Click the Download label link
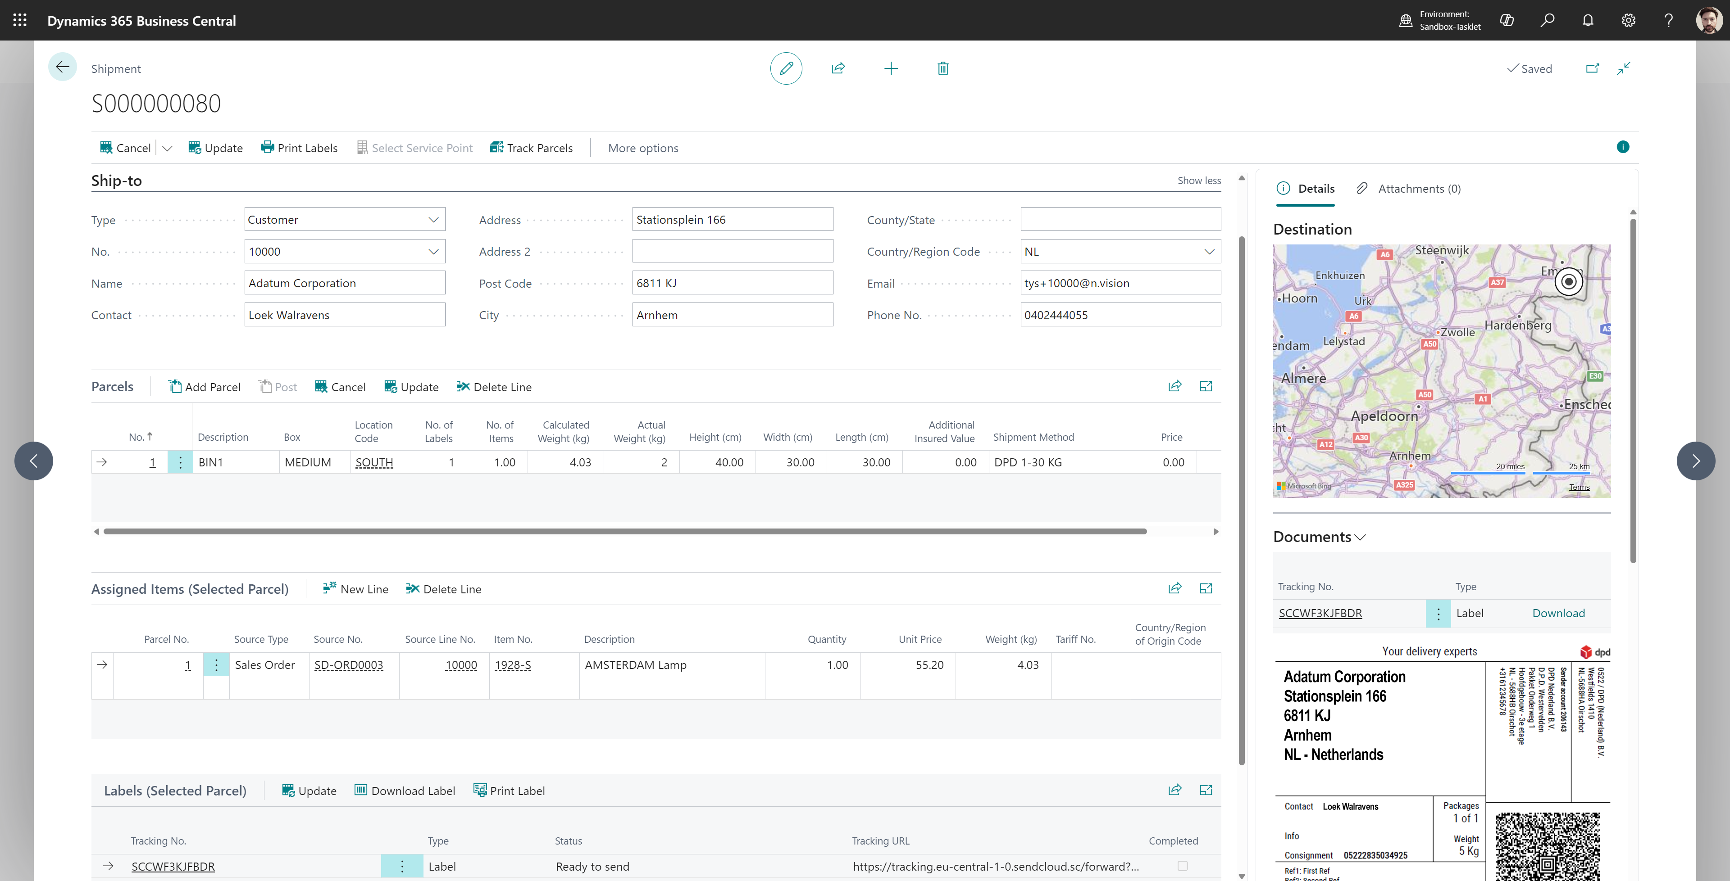 point(1558,613)
